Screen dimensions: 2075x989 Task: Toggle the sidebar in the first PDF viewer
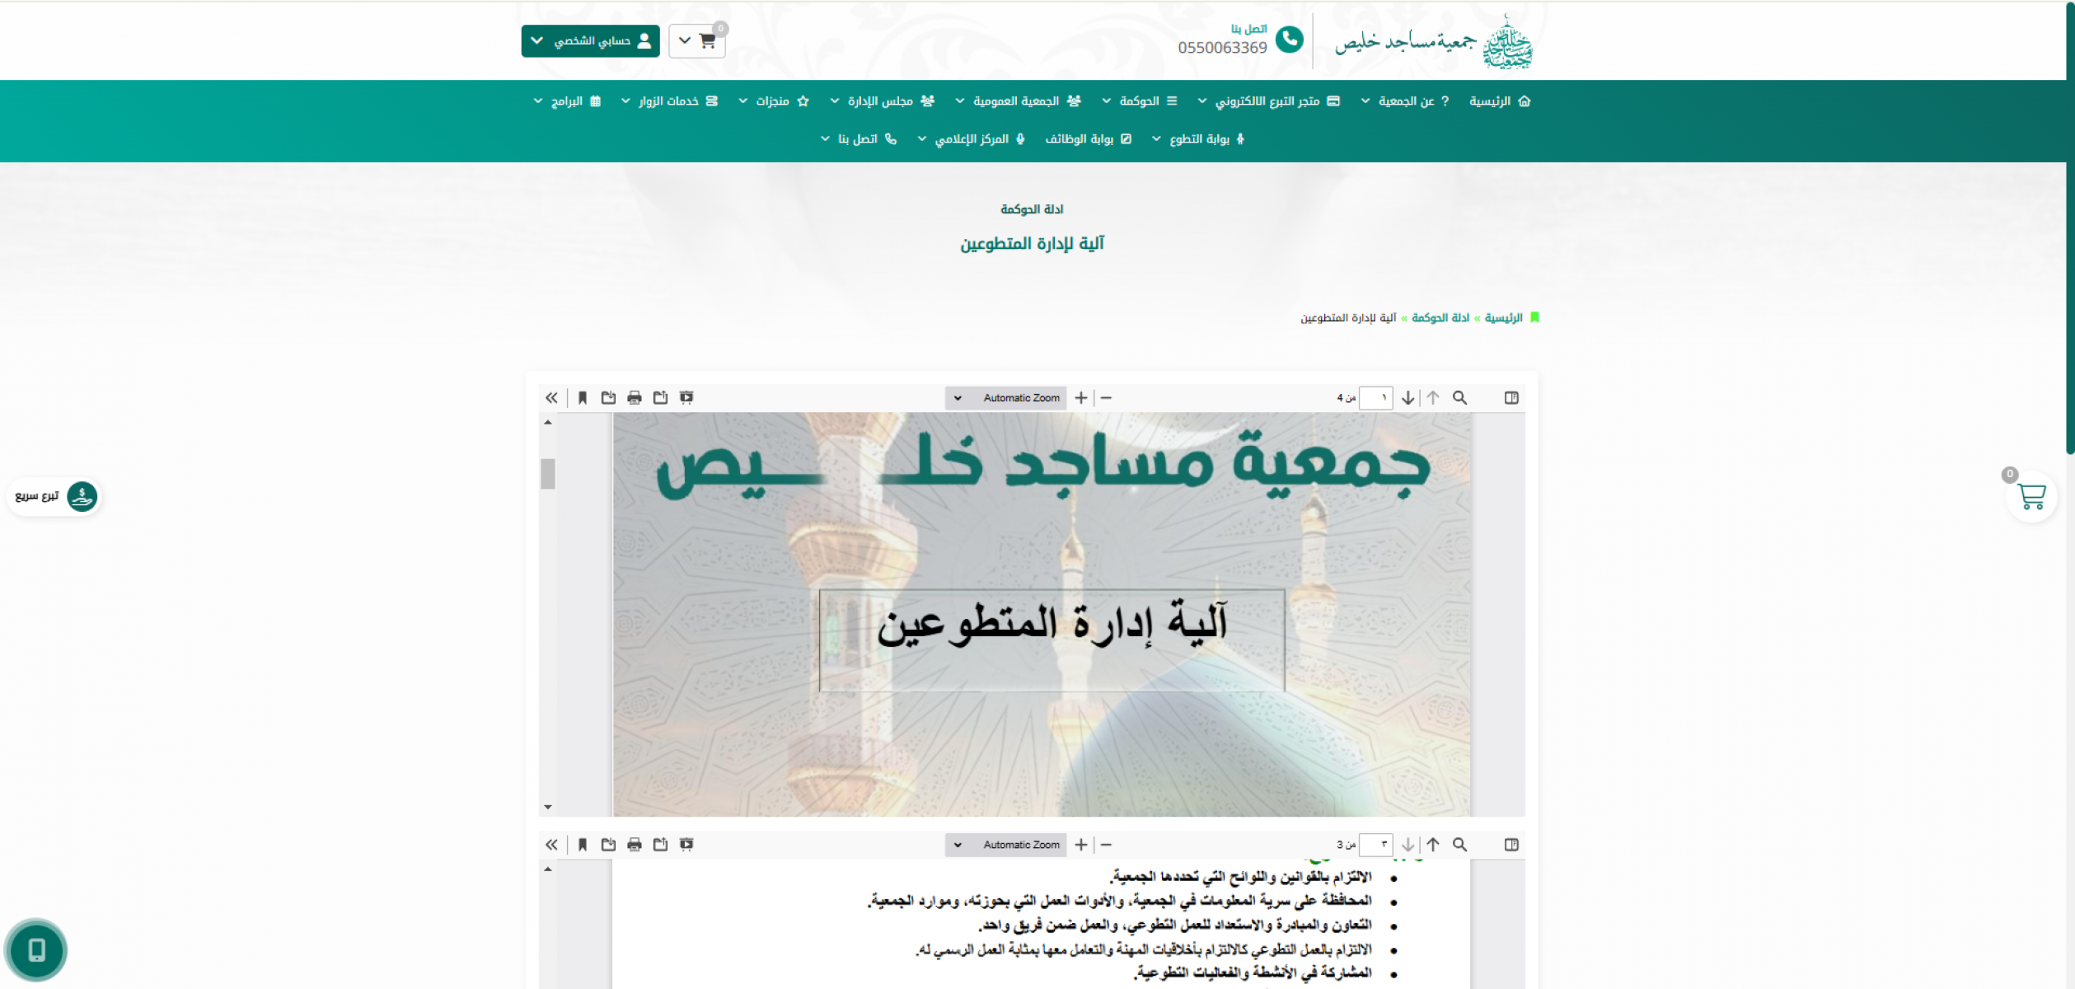(1511, 398)
